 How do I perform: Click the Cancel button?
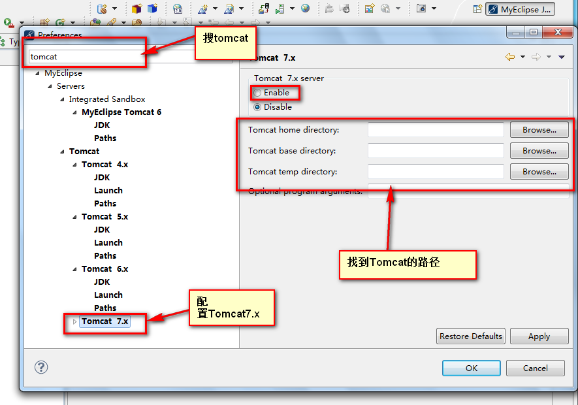(x=536, y=368)
